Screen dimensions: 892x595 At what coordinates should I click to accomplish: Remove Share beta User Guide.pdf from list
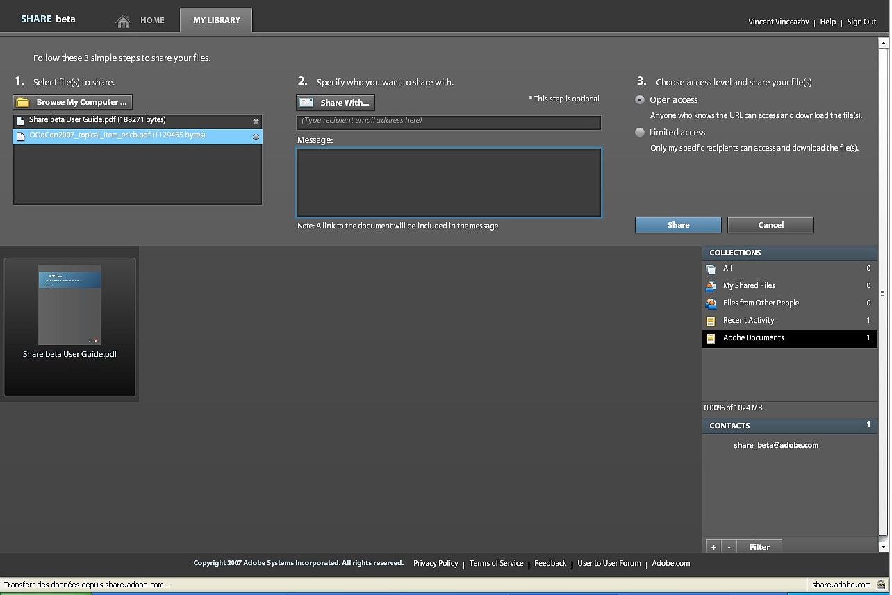[256, 121]
